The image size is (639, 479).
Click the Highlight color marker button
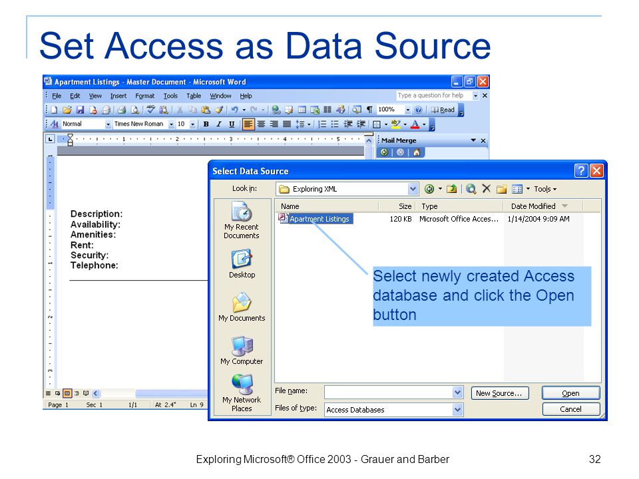(395, 124)
